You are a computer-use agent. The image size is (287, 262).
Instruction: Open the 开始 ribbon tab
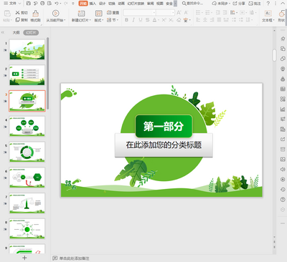click(x=83, y=4)
